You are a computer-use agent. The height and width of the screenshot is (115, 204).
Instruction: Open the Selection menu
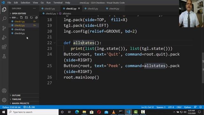[25, 3]
